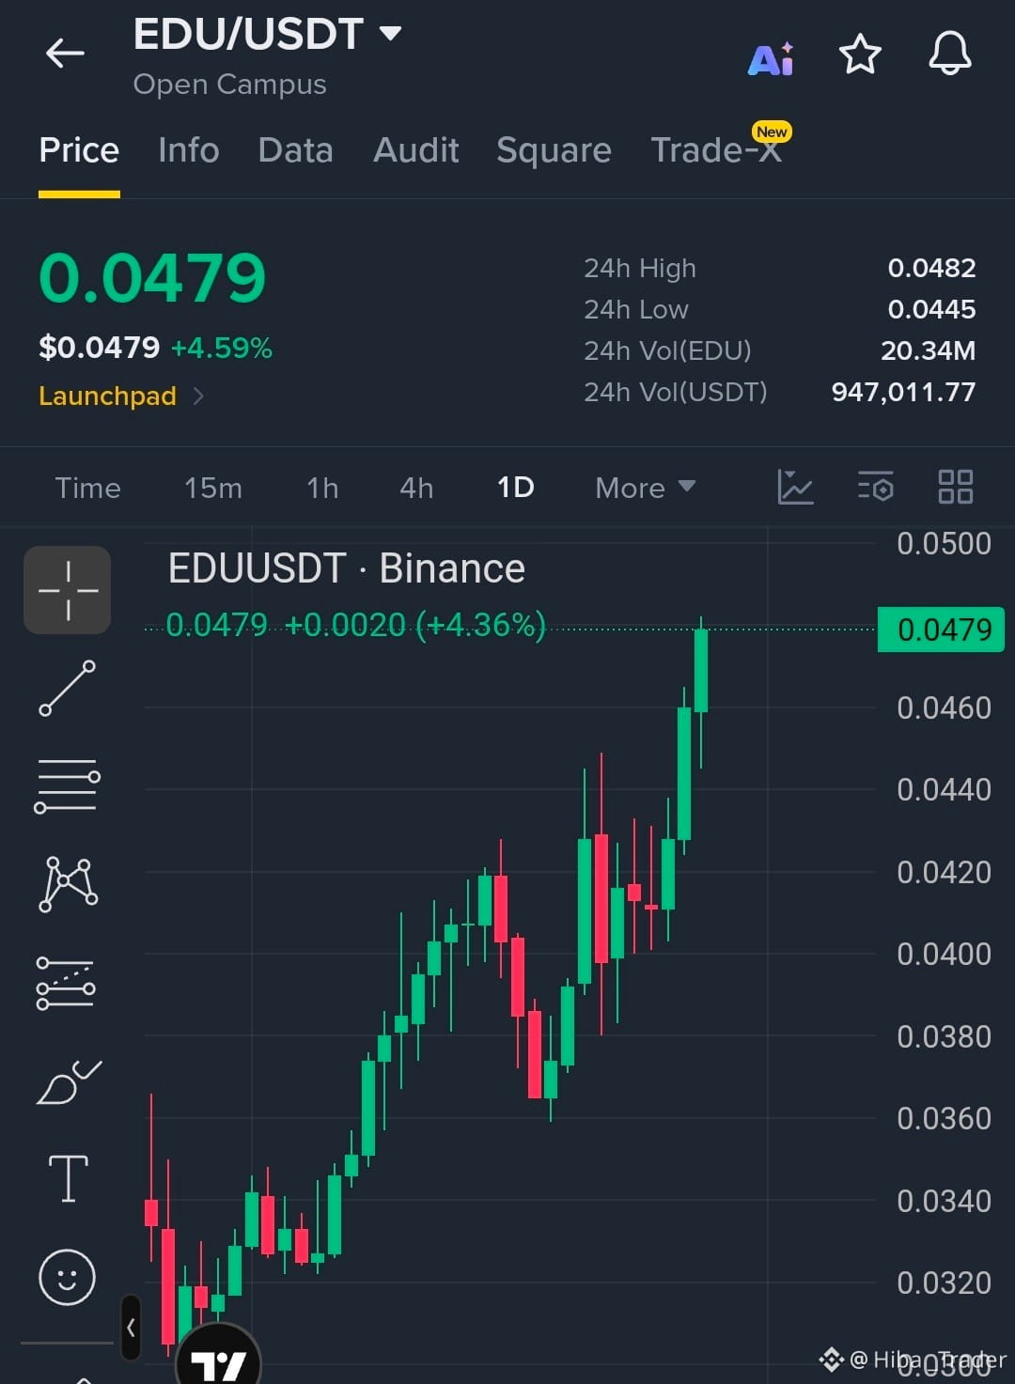Viewport: 1015px width, 1384px height.
Task: Switch to the Info tab
Action: point(189,150)
